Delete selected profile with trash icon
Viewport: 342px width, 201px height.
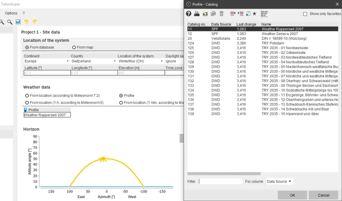click(x=221, y=14)
